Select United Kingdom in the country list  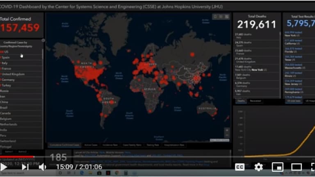click(21, 74)
